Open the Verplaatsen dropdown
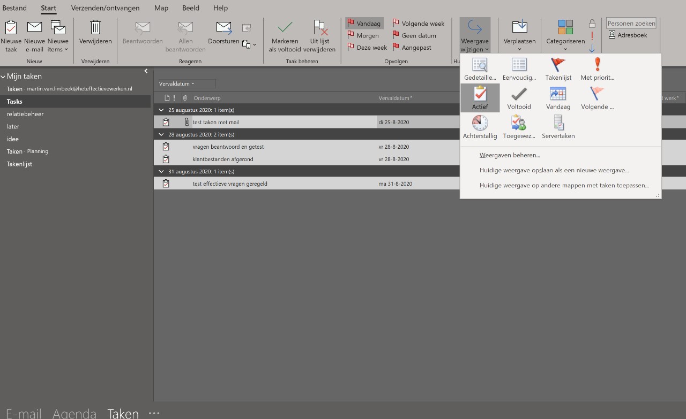 519,36
